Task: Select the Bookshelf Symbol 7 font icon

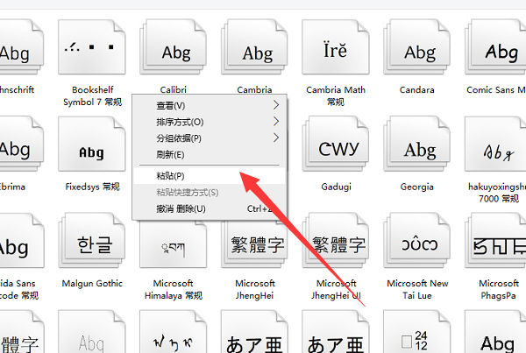Action: 92,47
